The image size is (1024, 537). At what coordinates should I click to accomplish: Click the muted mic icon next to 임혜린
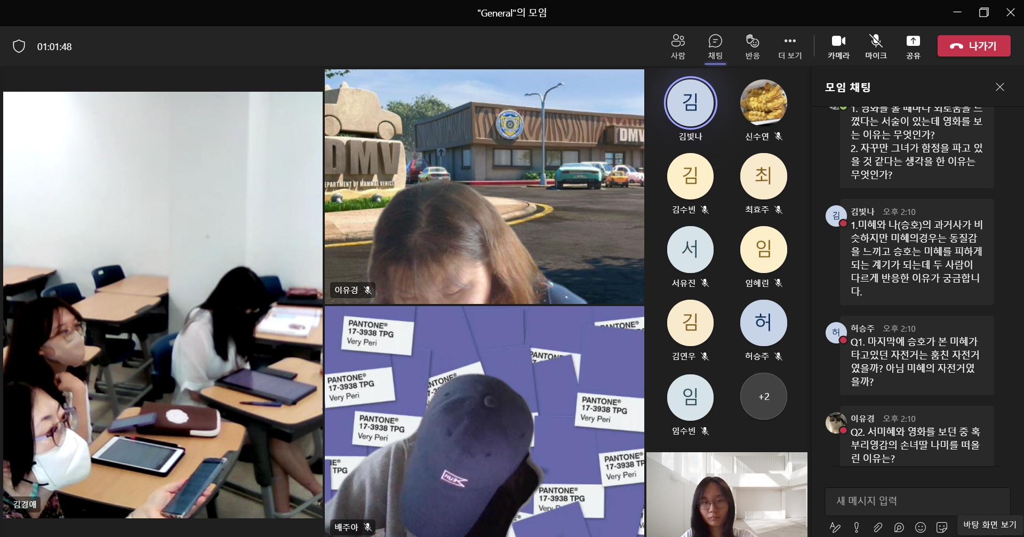(x=779, y=283)
